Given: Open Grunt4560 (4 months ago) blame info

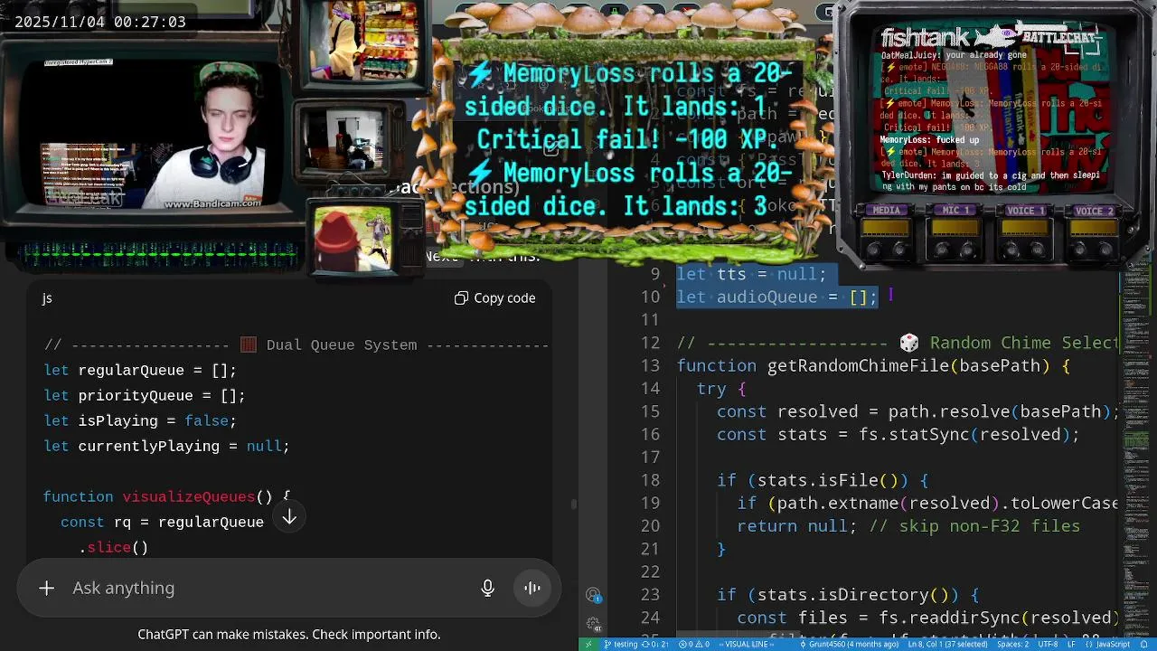Looking at the screenshot, I should [848, 645].
